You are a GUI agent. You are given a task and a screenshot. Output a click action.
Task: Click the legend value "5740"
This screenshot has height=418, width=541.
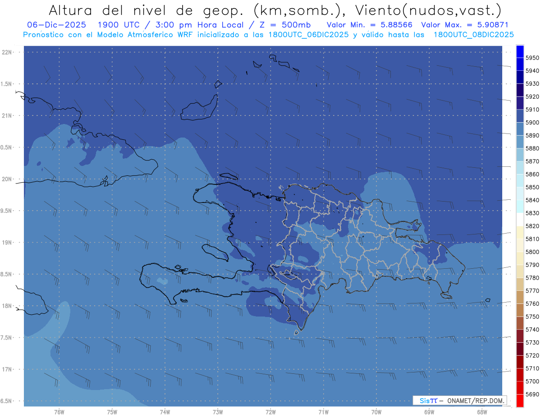(x=532, y=330)
